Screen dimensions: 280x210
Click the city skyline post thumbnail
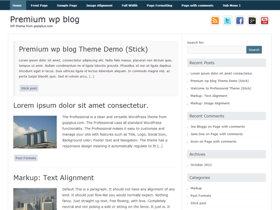click(x=35, y=199)
